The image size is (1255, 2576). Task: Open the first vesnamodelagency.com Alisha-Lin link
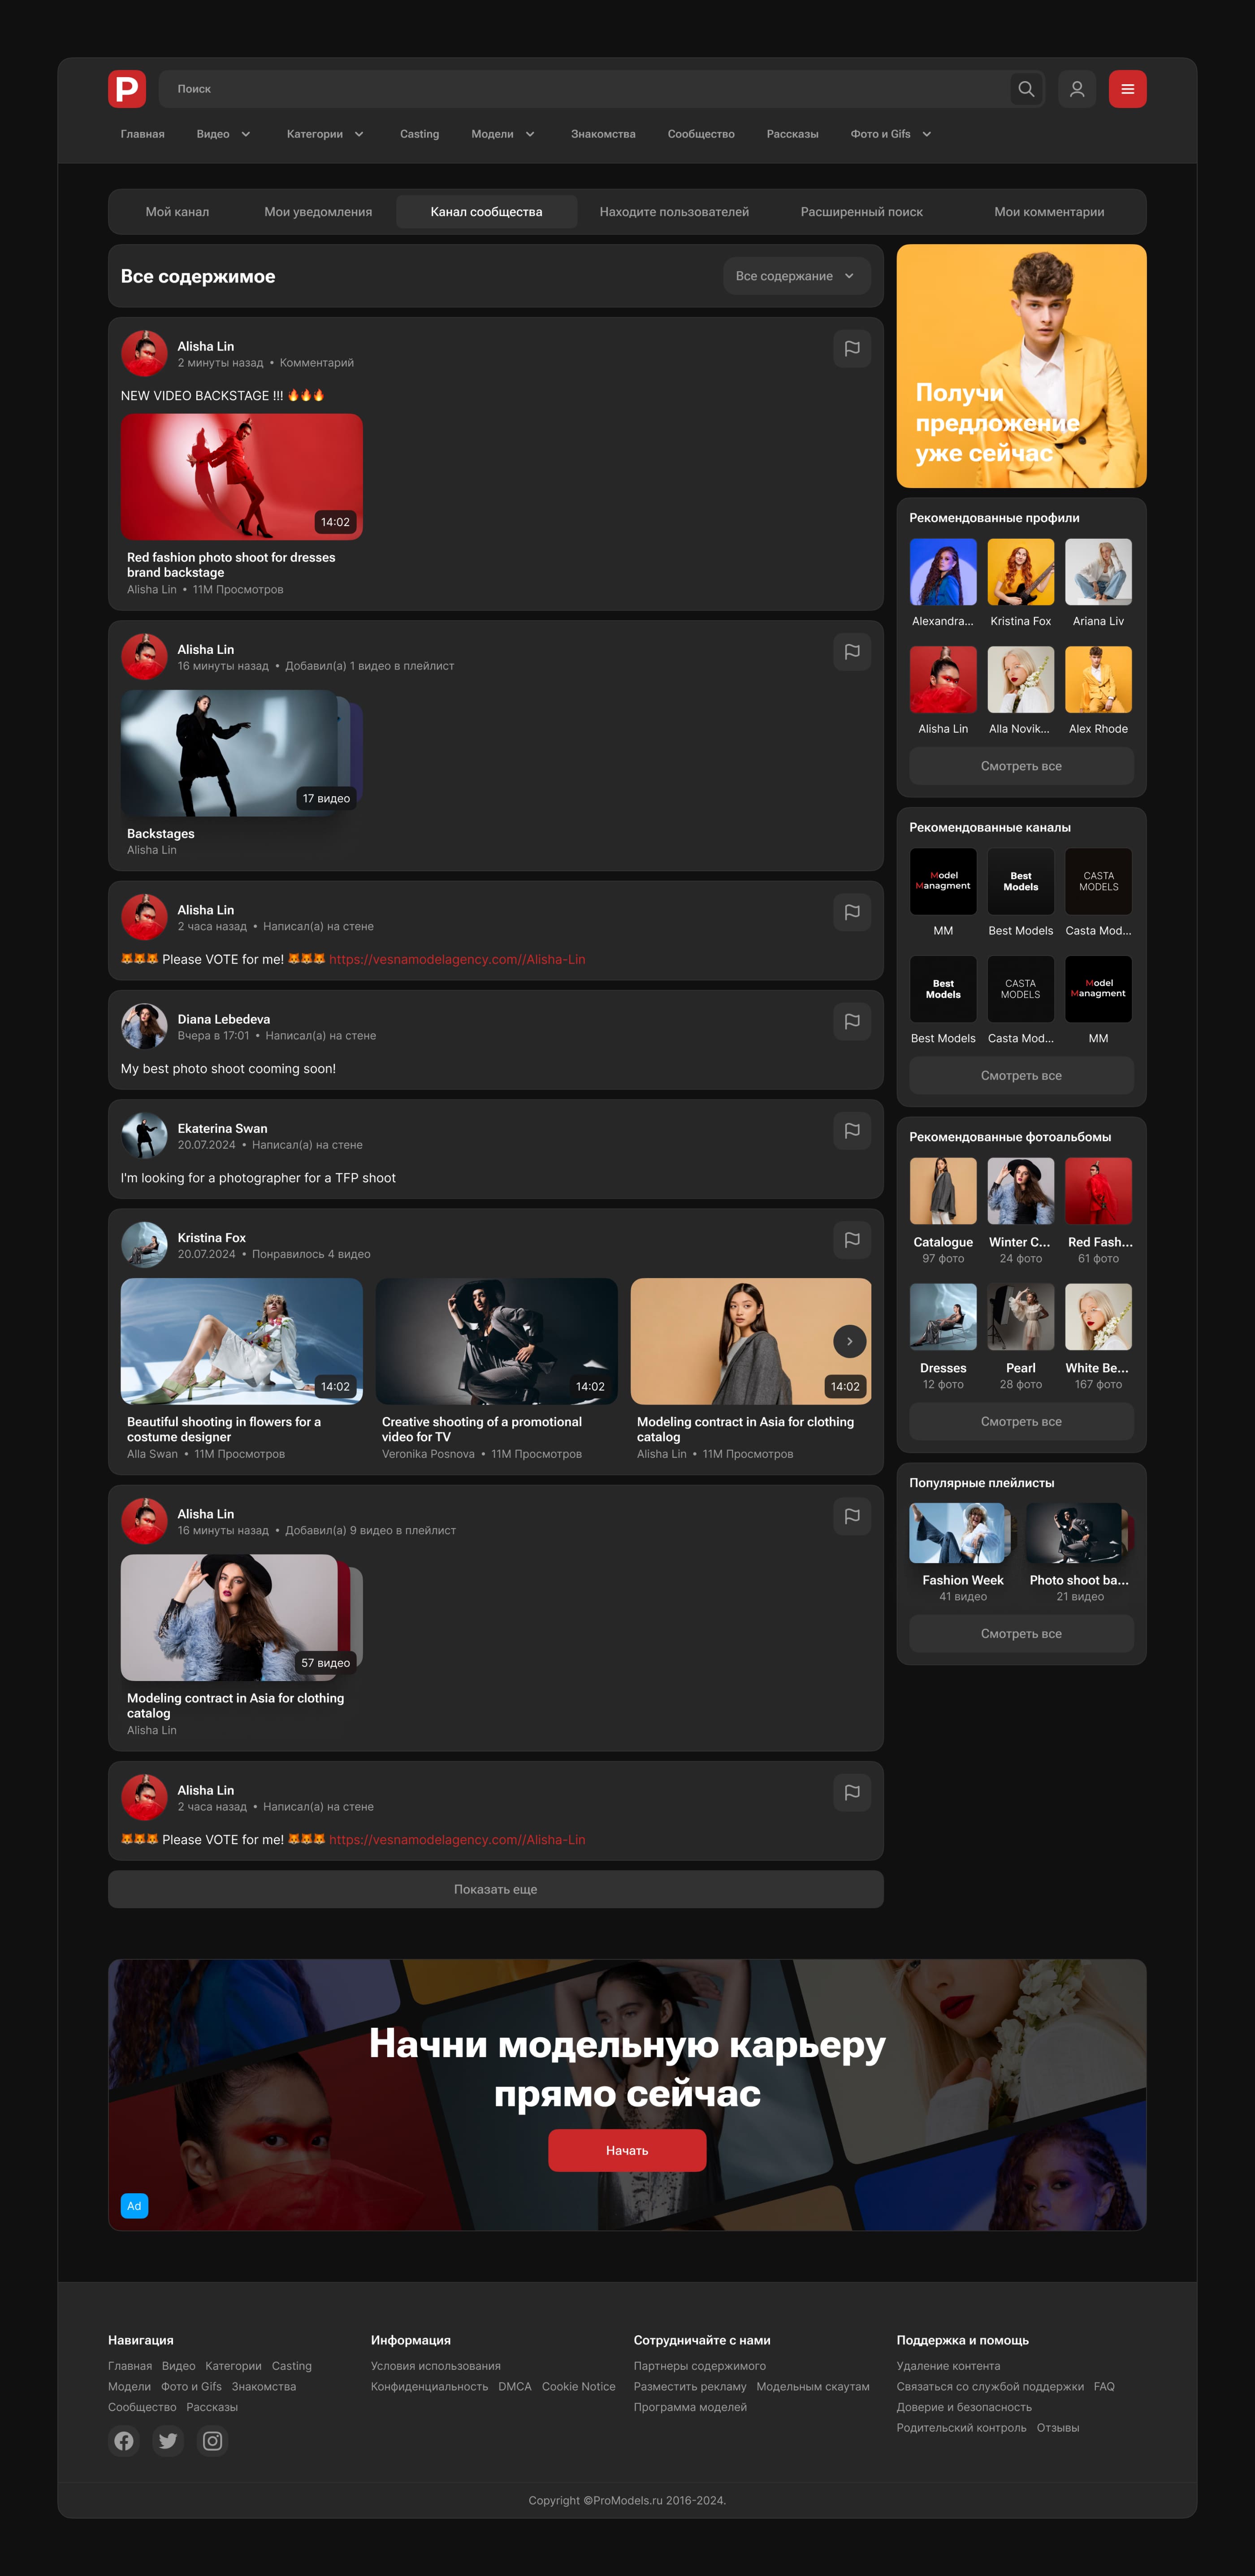[x=457, y=959]
